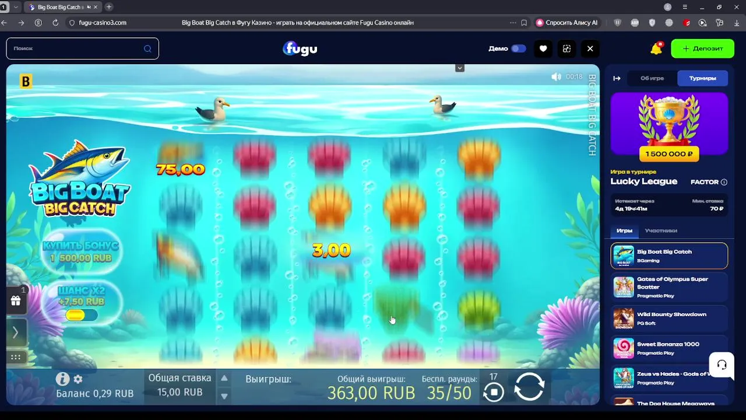
Task: Click the yellow B BGaming logo
Action: click(26, 82)
